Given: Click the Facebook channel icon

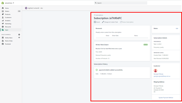Looking at the screenshot, I should (3, 44).
